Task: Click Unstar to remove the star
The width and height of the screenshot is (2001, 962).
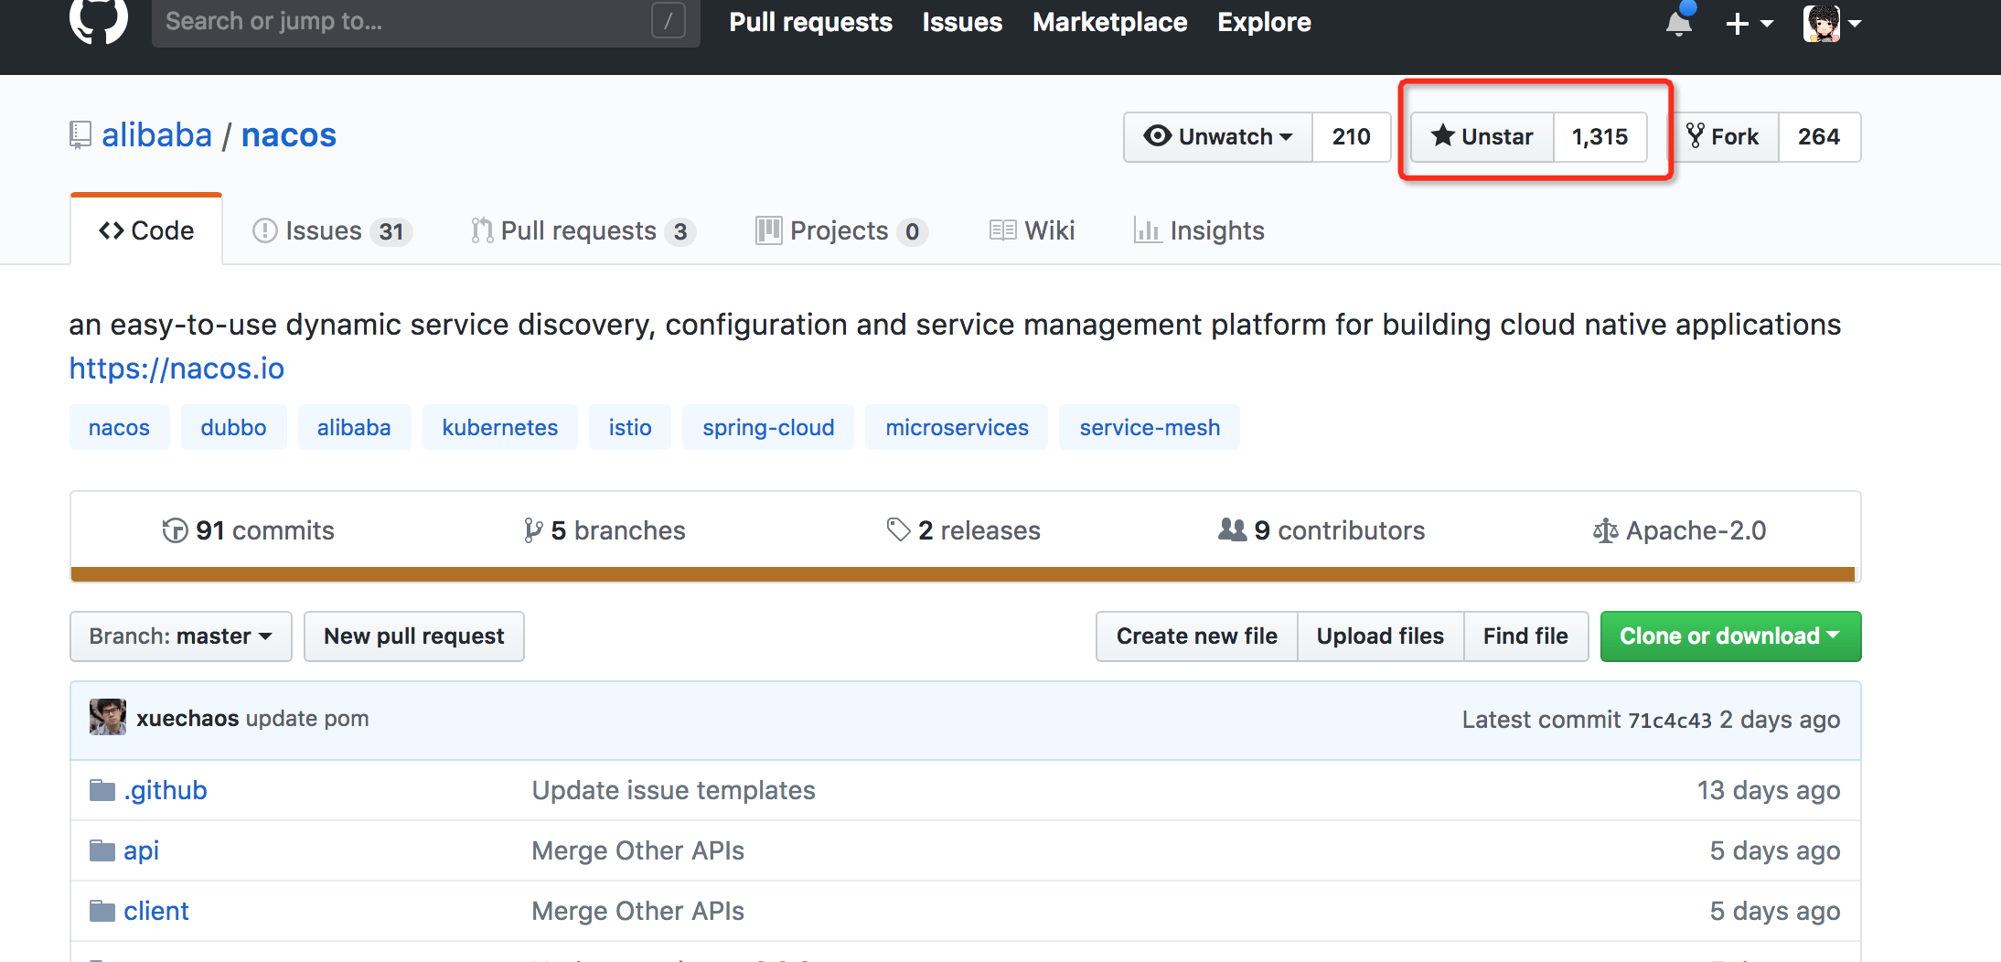Action: click(1482, 136)
